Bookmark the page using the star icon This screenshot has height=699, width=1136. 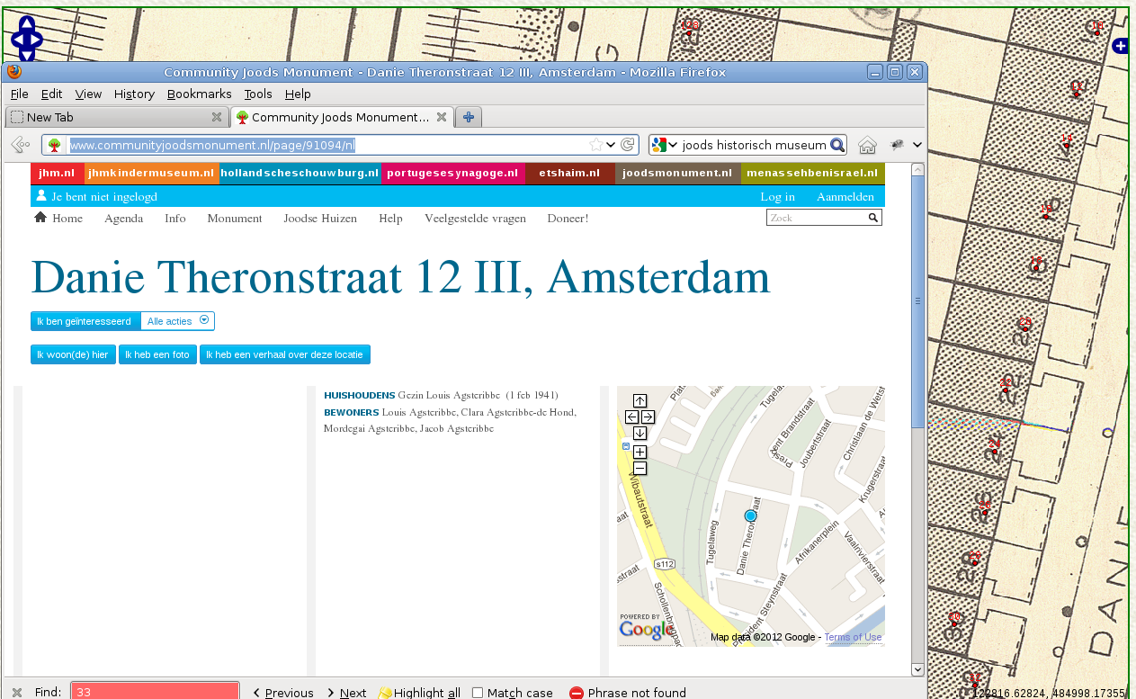[x=595, y=145]
